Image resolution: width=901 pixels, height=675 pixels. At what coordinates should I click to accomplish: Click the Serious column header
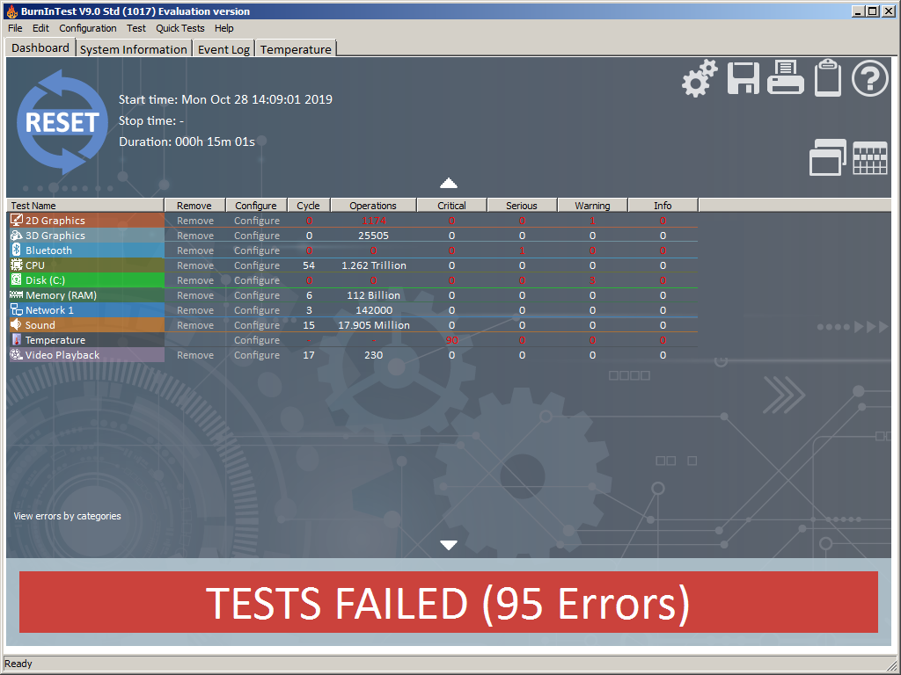click(522, 206)
